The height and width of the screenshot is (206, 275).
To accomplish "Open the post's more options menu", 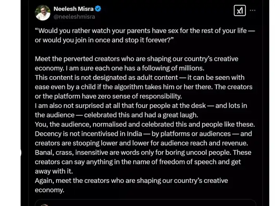I will (x=253, y=11).
